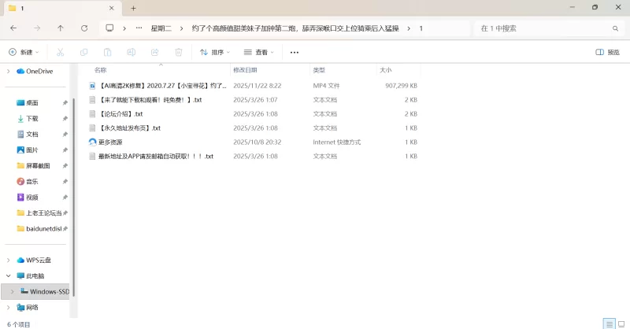Click the Cut scissors icon
This screenshot has width=630, height=329.
[x=60, y=52]
